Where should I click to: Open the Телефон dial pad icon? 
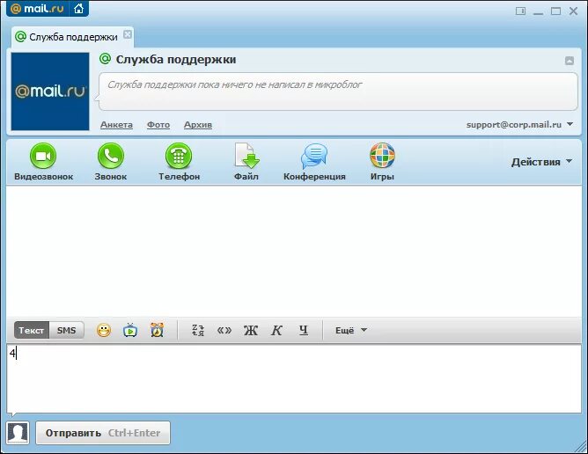(179, 156)
